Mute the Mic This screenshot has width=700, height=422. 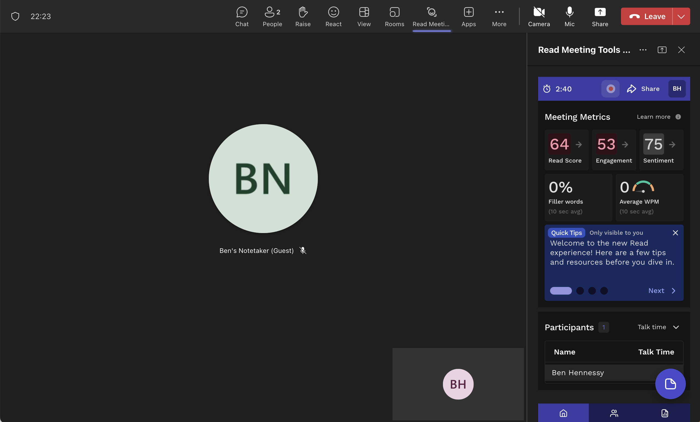pyautogui.click(x=569, y=16)
